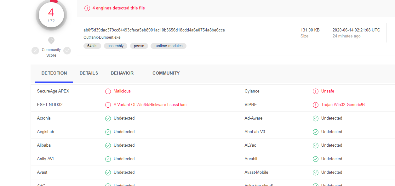Click the Undetected result for Acronis

coord(124,118)
